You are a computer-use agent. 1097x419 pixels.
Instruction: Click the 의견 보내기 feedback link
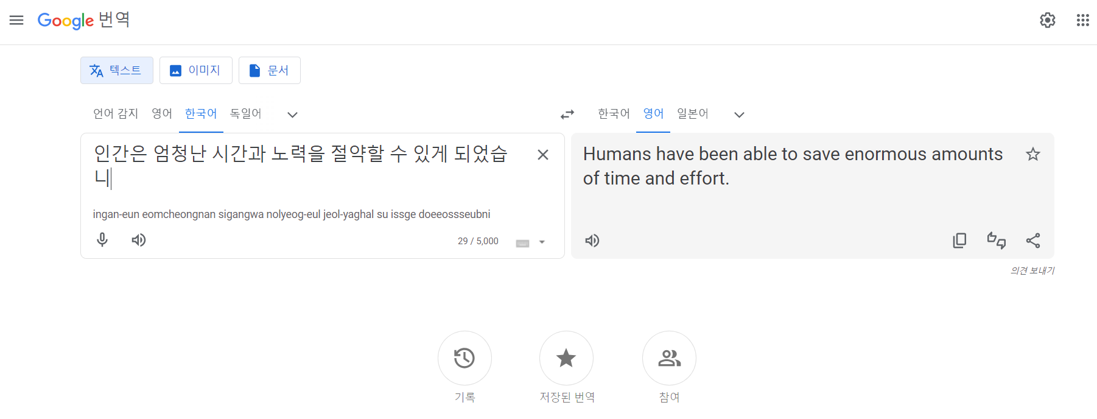(x=1032, y=270)
